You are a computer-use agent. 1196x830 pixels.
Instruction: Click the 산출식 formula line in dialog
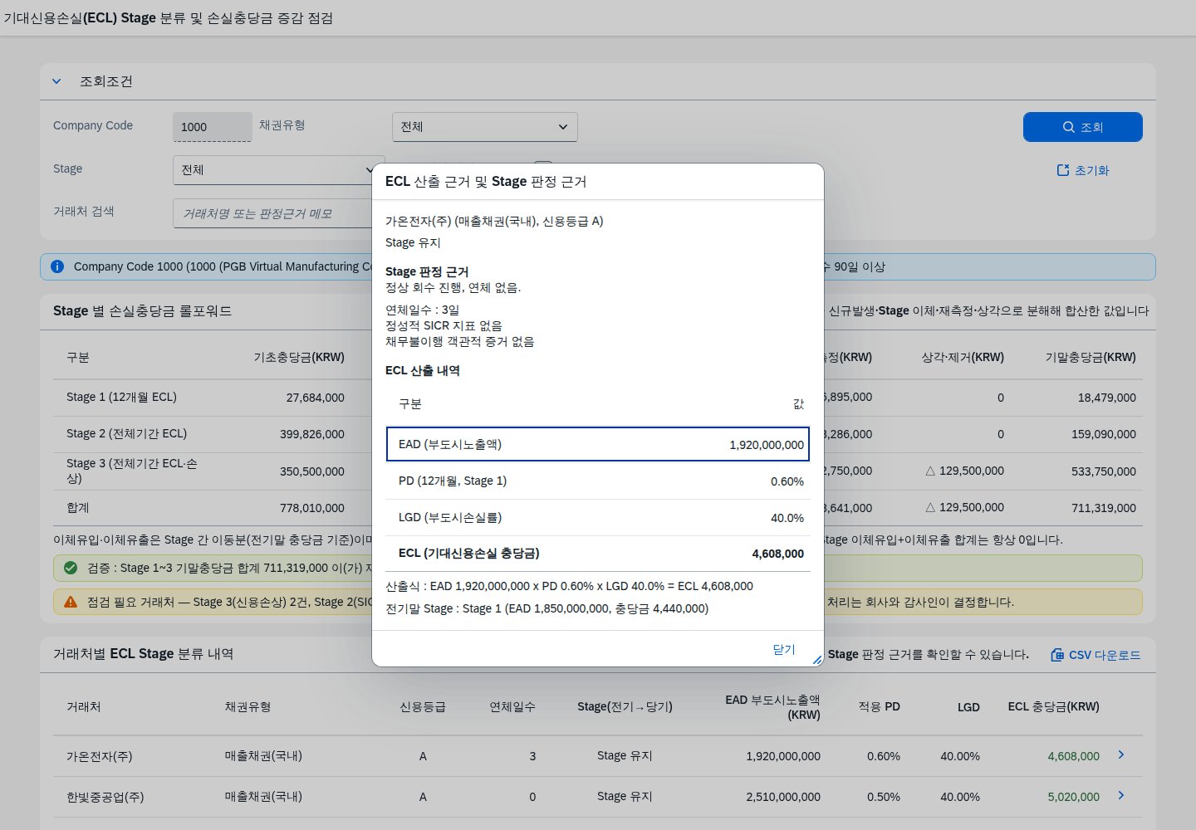[569, 586]
